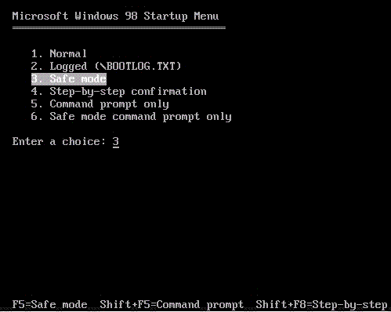The height and width of the screenshot is (312, 391).
Task: Click the number 4. beside Step-by-step
Action: coord(37,92)
